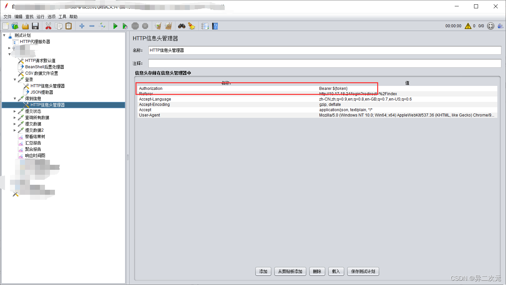
Task: Select 响应时间图 listener
Action: coord(35,155)
